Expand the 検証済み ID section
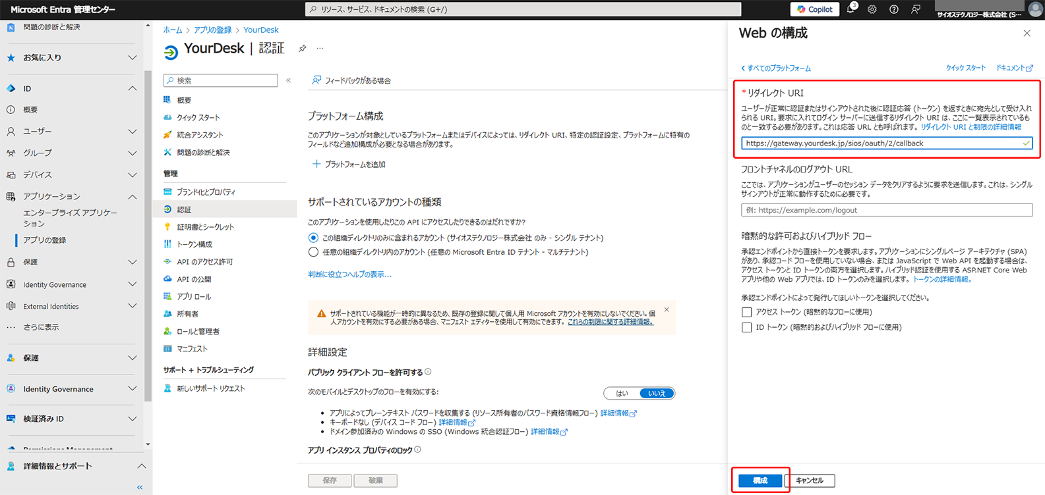Viewport: 1045px width, 495px height. coord(133,419)
